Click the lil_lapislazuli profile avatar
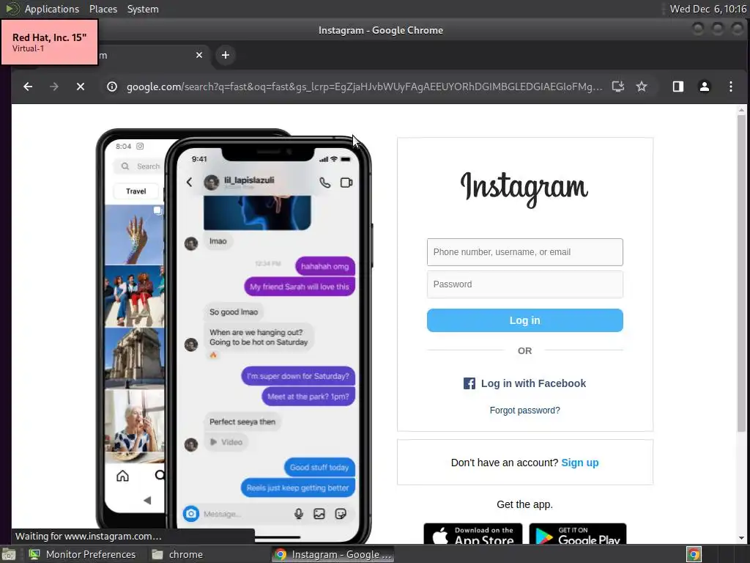This screenshot has width=750, height=563. coord(212,182)
